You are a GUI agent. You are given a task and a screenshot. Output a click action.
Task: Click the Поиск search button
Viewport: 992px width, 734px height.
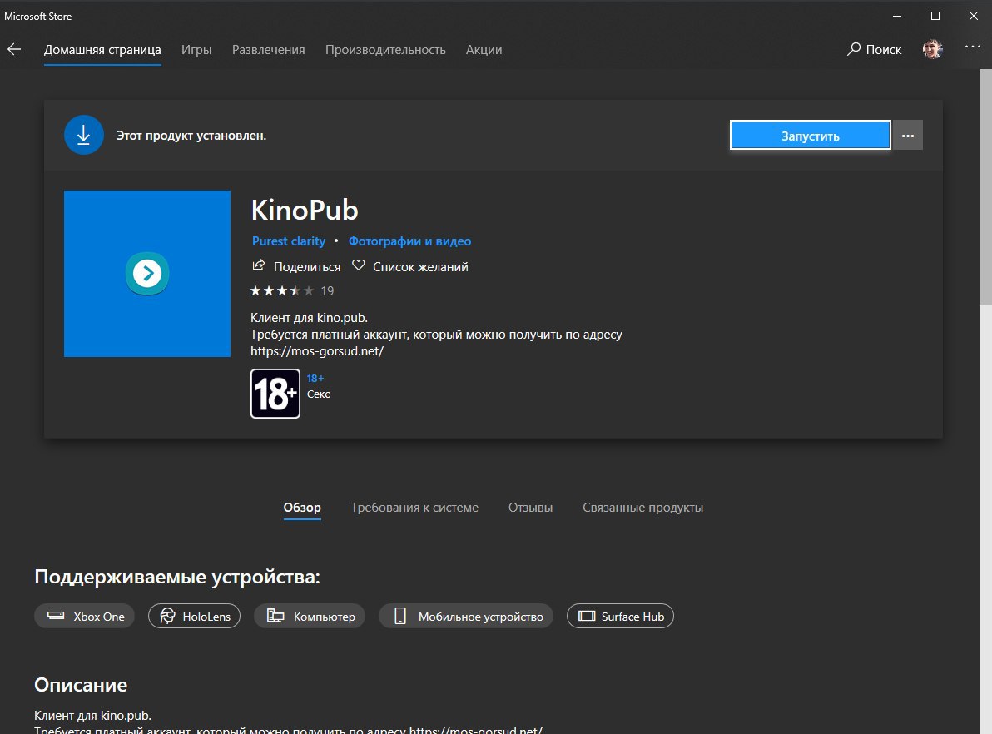click(875, 49)
